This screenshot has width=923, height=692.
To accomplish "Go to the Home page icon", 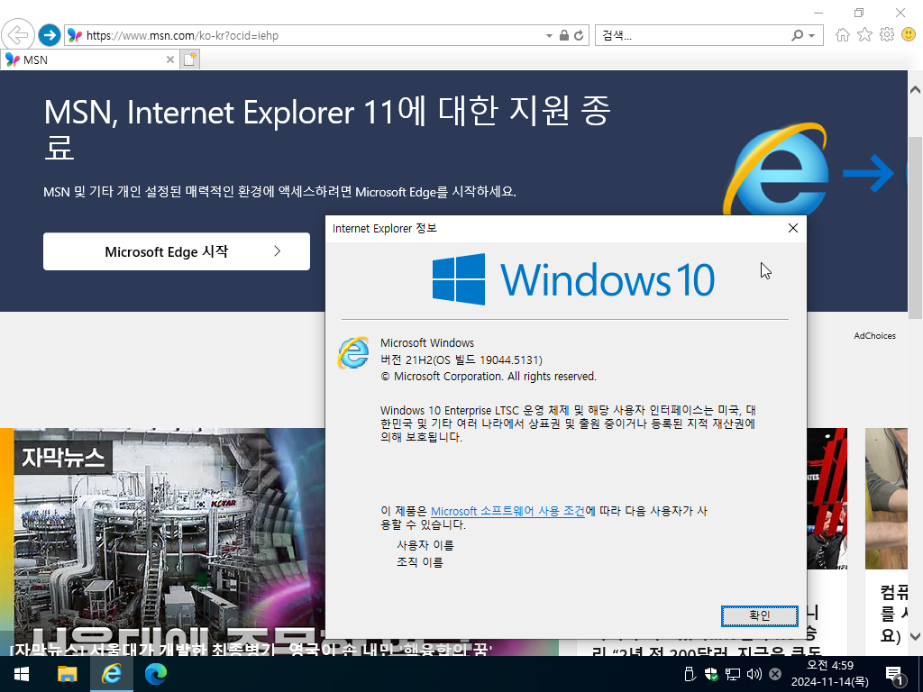I will [x=843, y=35].
